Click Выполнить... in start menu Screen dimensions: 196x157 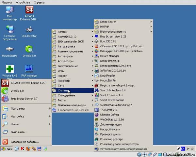tap(26, 132)
